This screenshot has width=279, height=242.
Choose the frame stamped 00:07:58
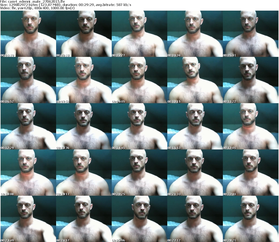tap(84, 80)
